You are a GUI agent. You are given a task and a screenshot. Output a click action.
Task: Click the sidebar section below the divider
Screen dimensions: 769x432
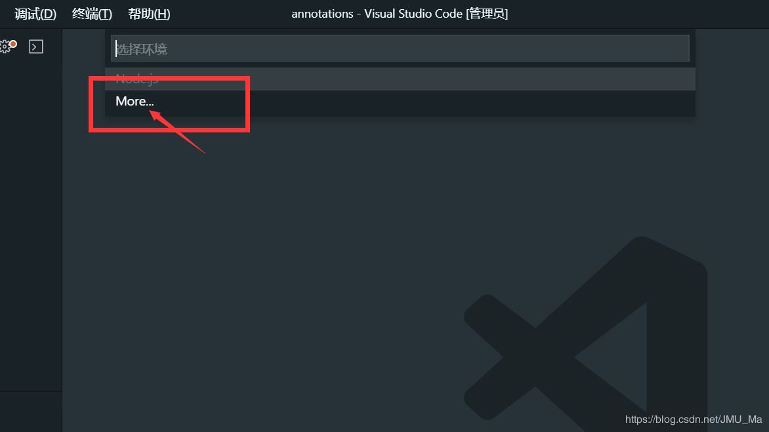[30, 412]
